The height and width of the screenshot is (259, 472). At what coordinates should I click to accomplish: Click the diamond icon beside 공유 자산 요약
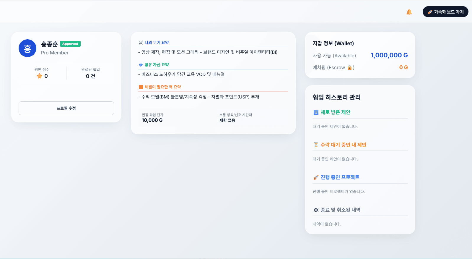(141, 65)
